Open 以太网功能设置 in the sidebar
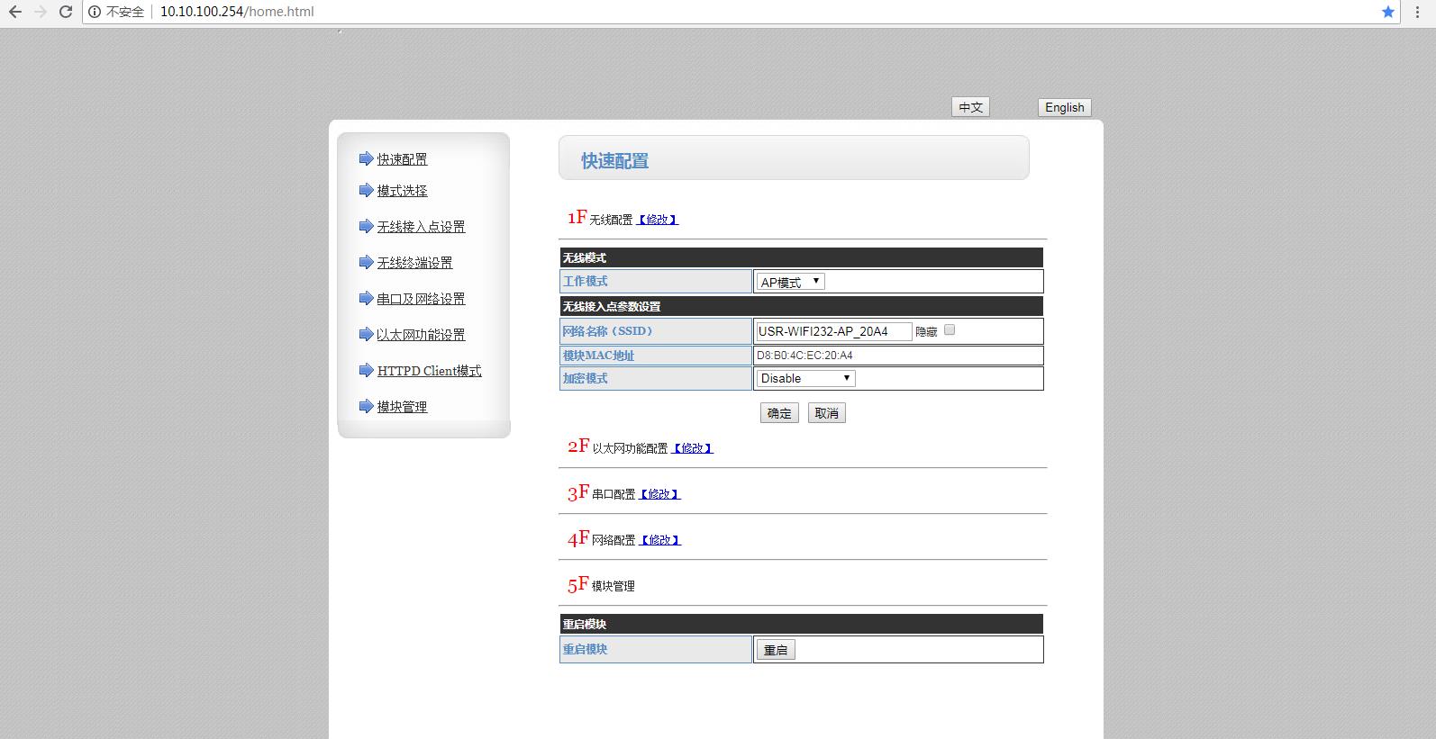1436x739 pixels. click(x=421, y=335)
